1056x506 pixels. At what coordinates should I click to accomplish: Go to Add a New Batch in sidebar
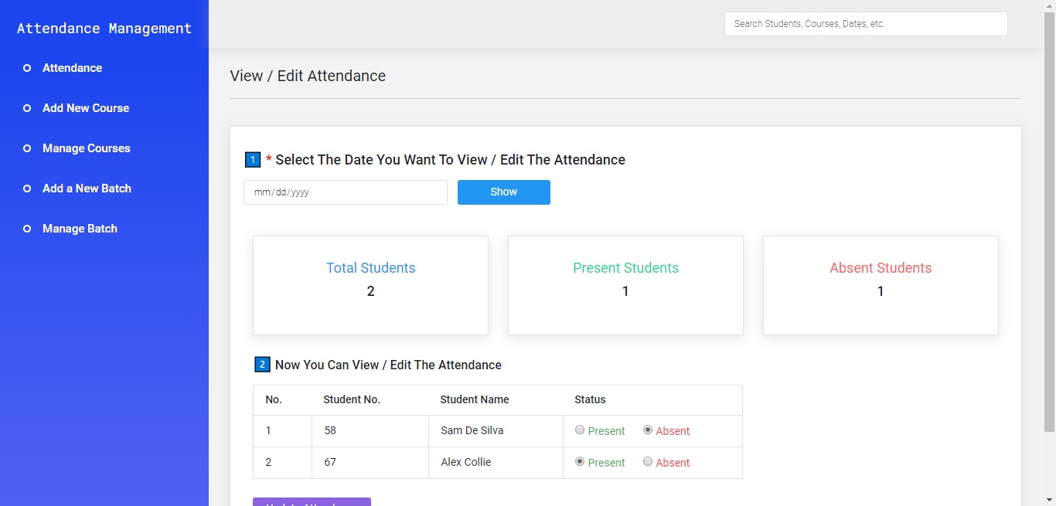tap(87, 188)
